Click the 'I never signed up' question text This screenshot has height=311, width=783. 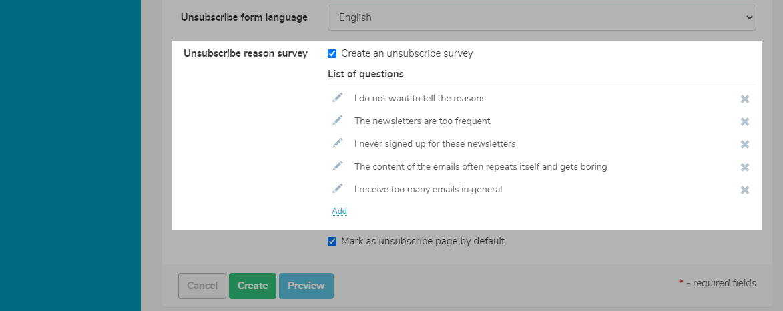coord(435,144)
